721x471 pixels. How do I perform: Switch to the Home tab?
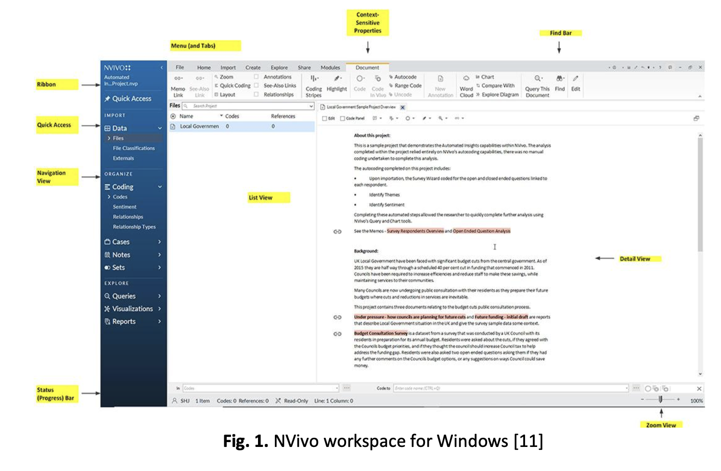[x=204, y=67]
